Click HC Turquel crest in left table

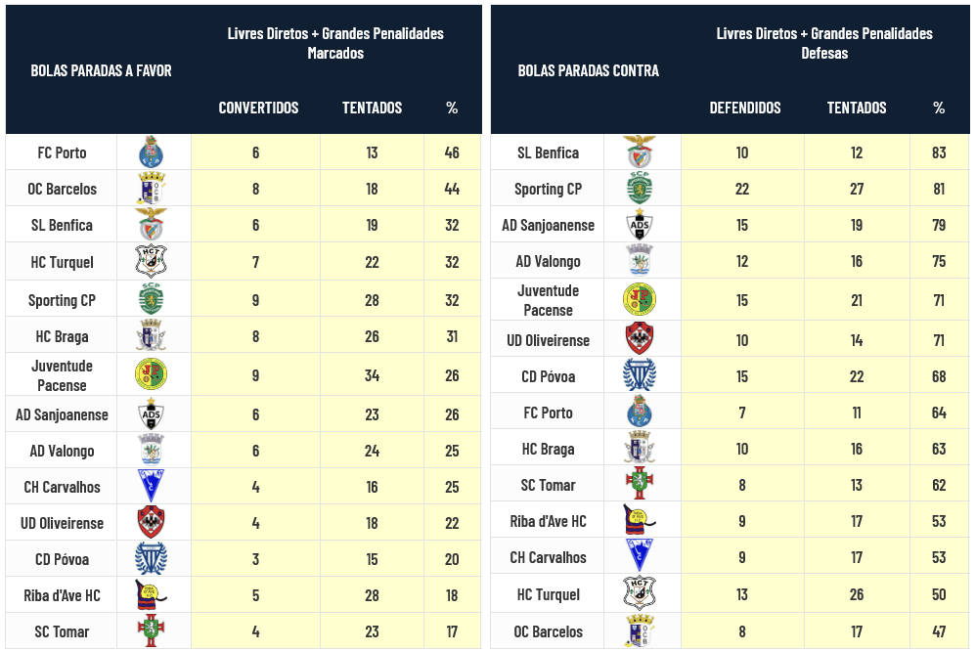(151, 261)
